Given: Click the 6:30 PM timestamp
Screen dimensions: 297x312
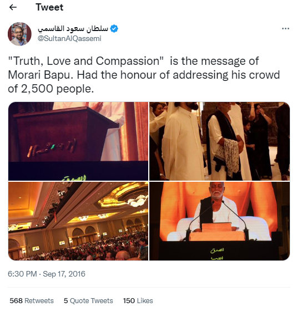Looking at the screenshot, I should tap(22, 274).
